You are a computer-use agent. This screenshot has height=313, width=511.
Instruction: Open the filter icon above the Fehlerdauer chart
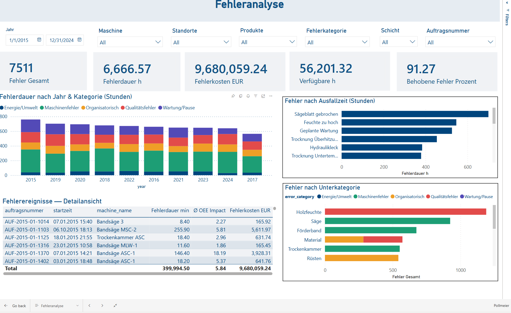pos(255,96)
